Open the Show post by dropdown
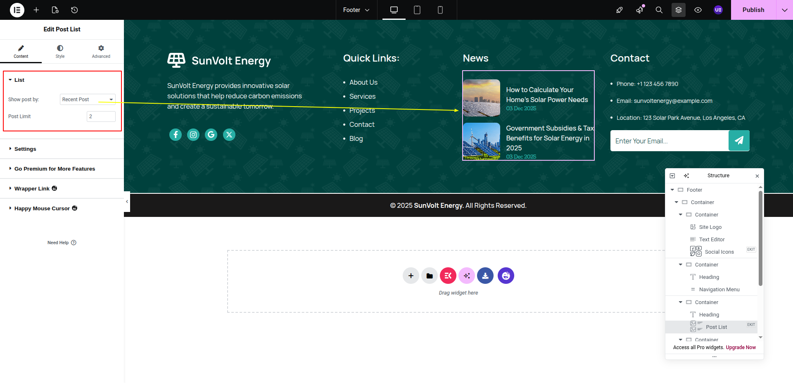This screenshot has height=383, width=793. [x=88, y=100]
